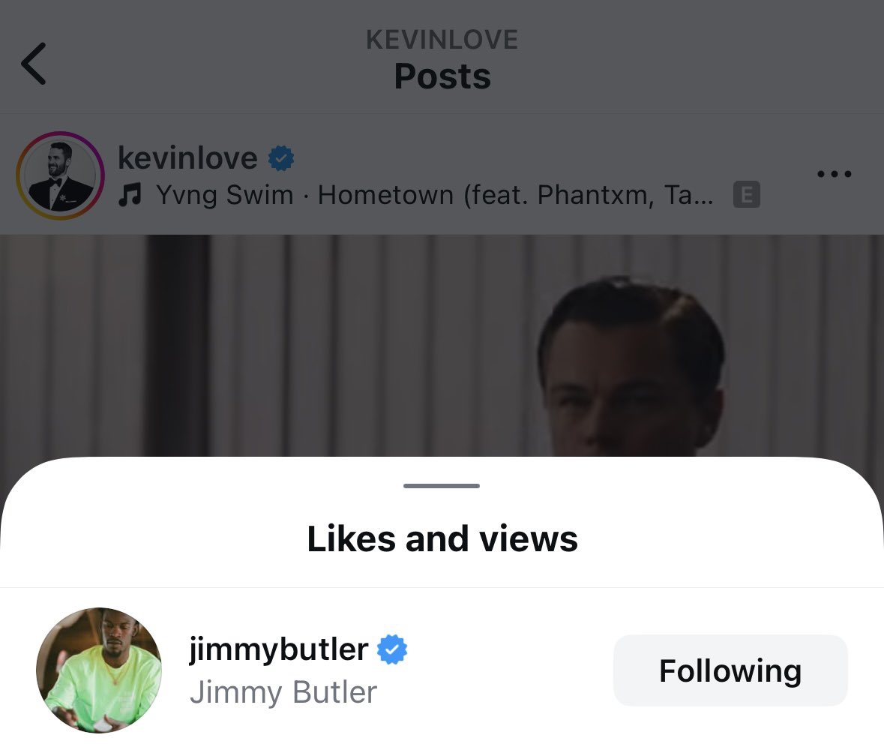This screenshot has width=884, height=756.
Task: Toggle the Following button for jimmybutler
Action: click(730, 670)
